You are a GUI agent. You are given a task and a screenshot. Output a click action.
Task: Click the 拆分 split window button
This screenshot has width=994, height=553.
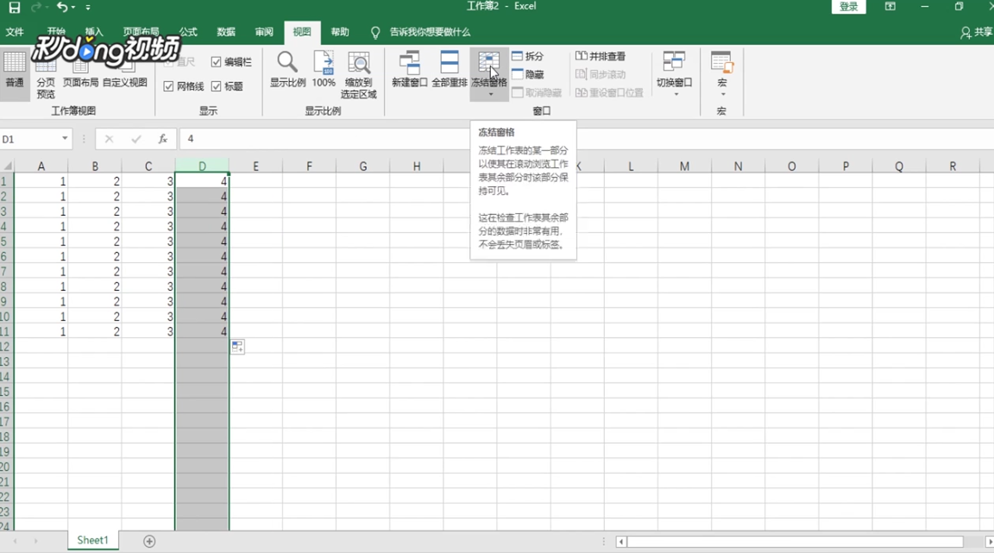pyautogui.click(x=529, y=55)
